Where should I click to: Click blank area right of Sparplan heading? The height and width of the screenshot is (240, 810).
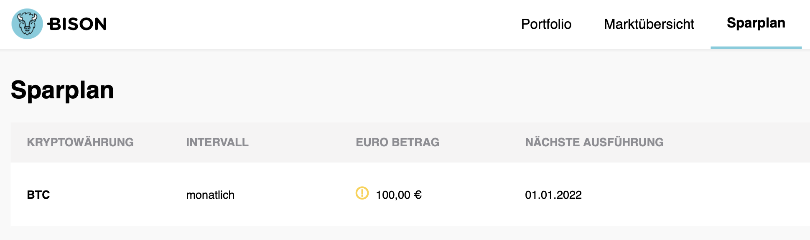coord(418,90)
